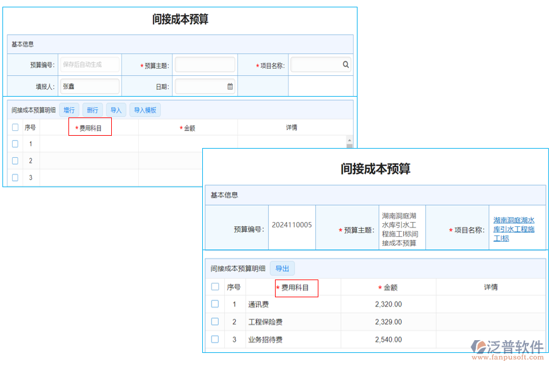The width and height of the screenshot is (550, 367).
Task: Click the 增行 toolbar button to add a row
Action: pos(69,109)
